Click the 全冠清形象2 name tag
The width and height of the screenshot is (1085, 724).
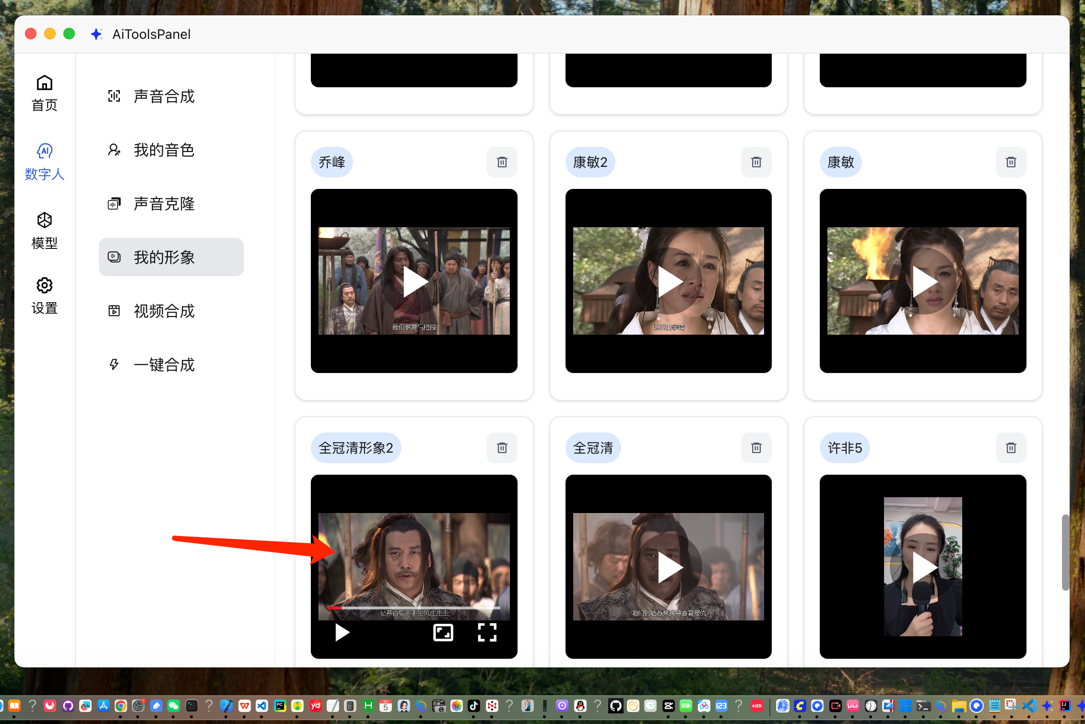point(356,448)
